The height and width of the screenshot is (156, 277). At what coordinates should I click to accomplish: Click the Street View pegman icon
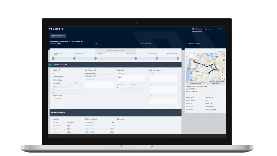tap(223, 72)
